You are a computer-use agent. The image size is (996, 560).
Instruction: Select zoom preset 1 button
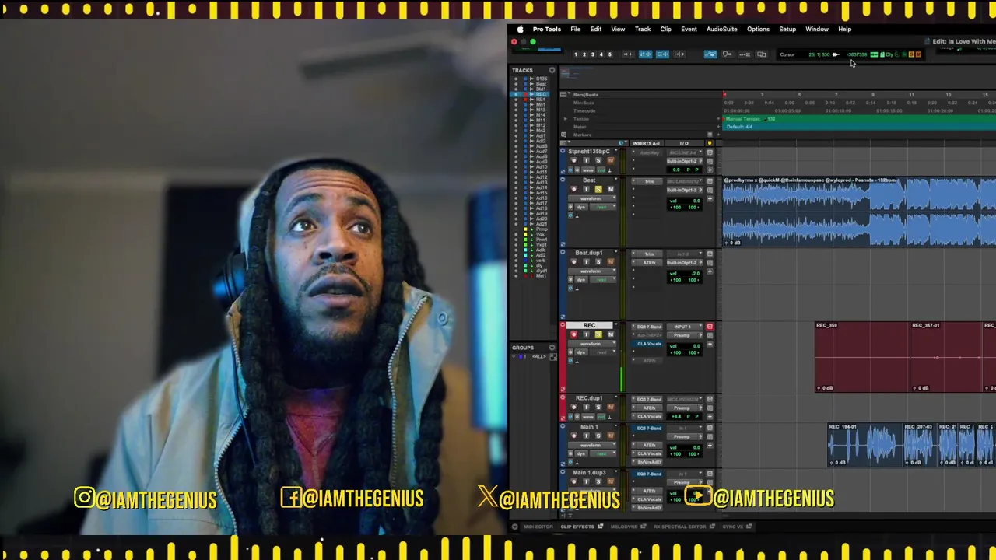576,54
